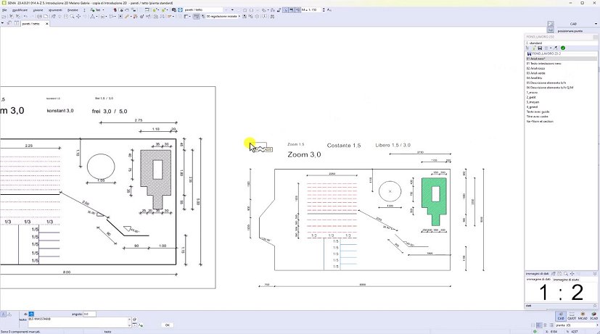Click the green checkmark icon in font panel
600x334 pixels.
click(x=563, y=48)
